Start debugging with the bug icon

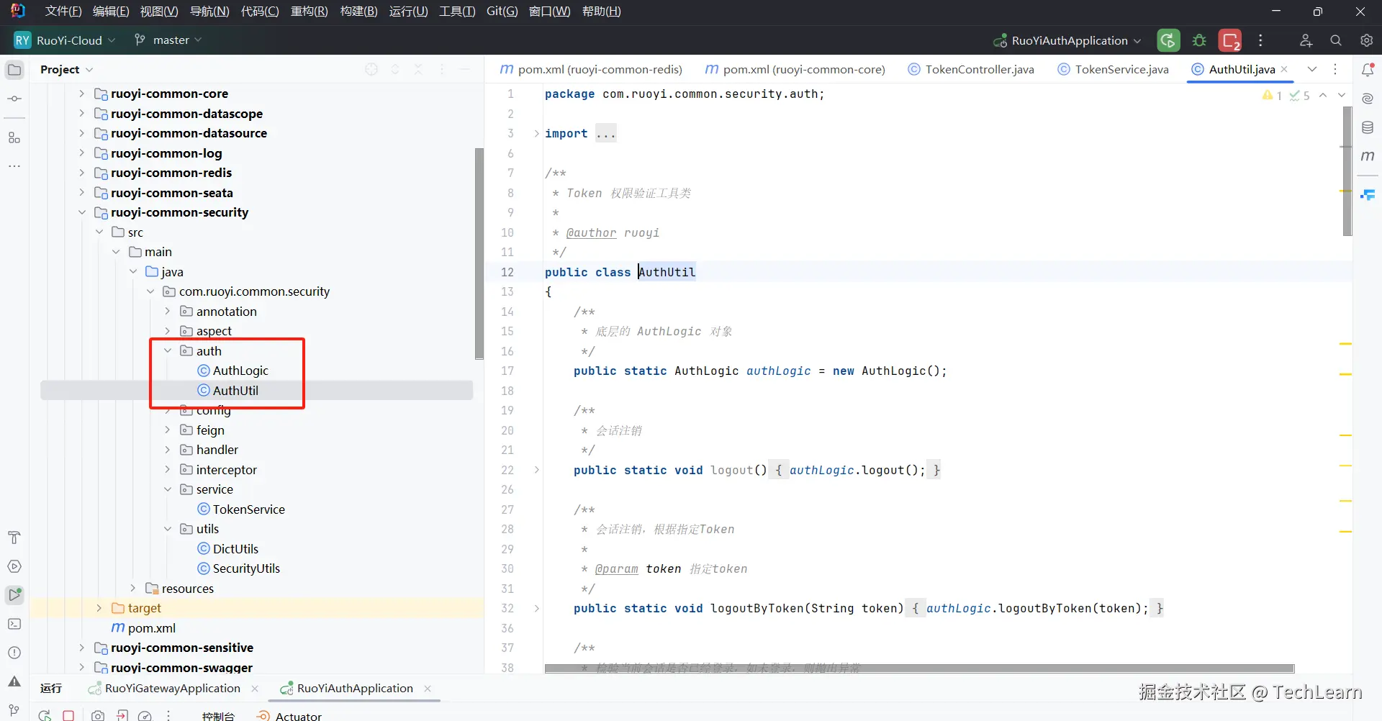(x=1199, y=40)
